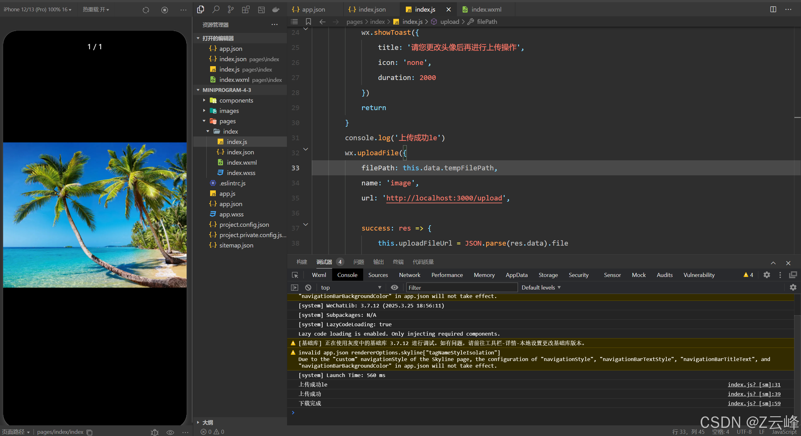Click the clear console icon

[308, 287]
